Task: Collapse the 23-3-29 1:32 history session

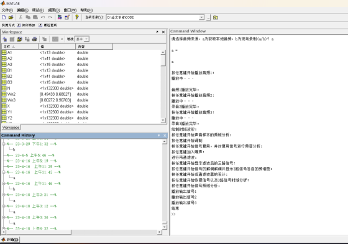Action: [x=4, y=144]
